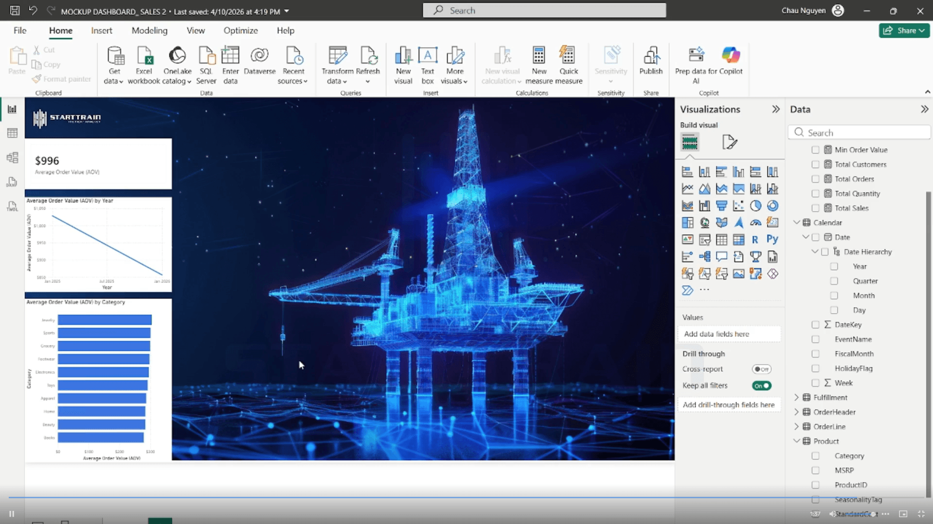The width and height of the screenshot is (933, 524).
Task: Click the title bar Search box
Action: [544, 10]
